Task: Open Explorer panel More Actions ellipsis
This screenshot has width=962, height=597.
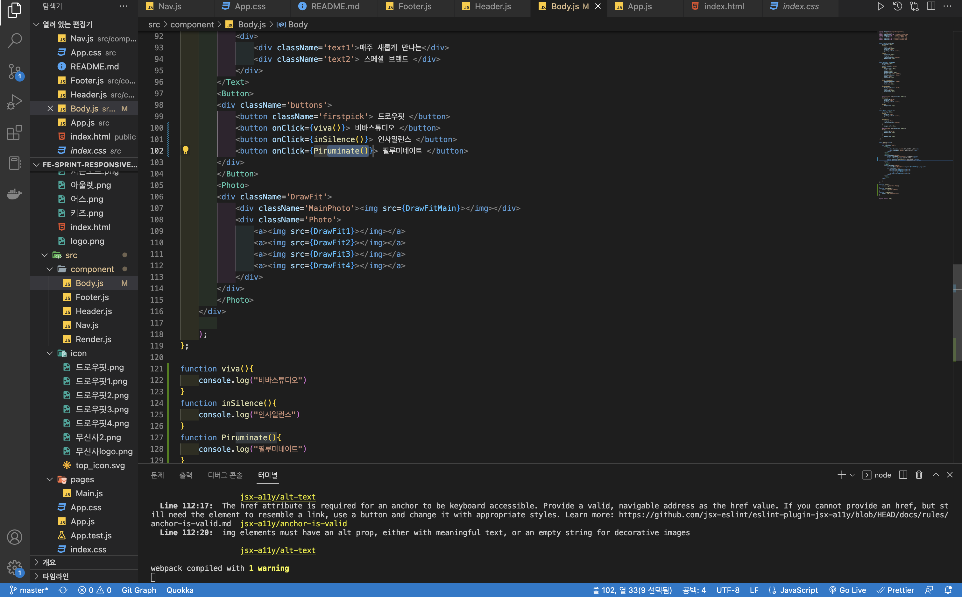Action: [x=124, y=6]
